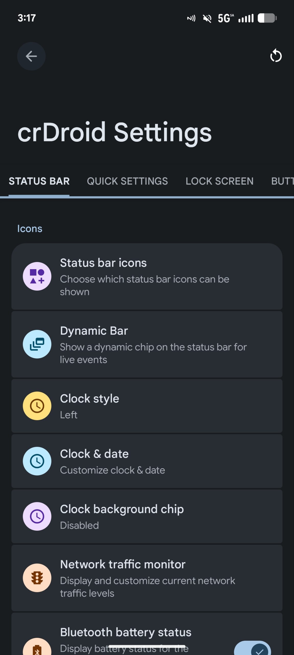This screenshot has height=655, width=294.
Task: Open the Clock style dropdown showing Left
Action: point(147,406)
